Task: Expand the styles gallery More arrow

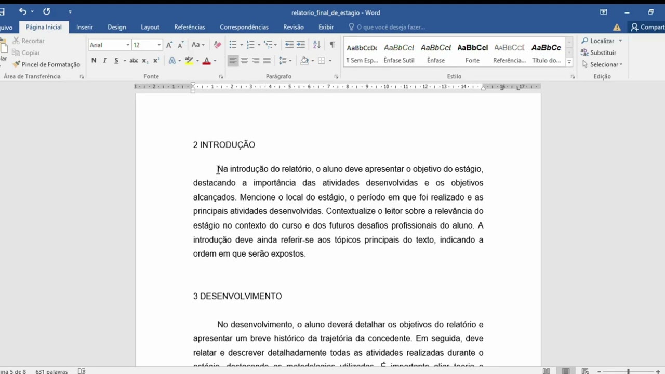Action: (x=569, y=62)
